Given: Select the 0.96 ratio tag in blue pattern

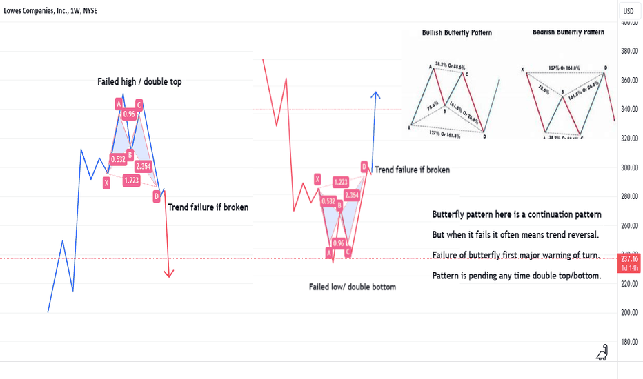Looking at the screenshot, I should 129,114.
